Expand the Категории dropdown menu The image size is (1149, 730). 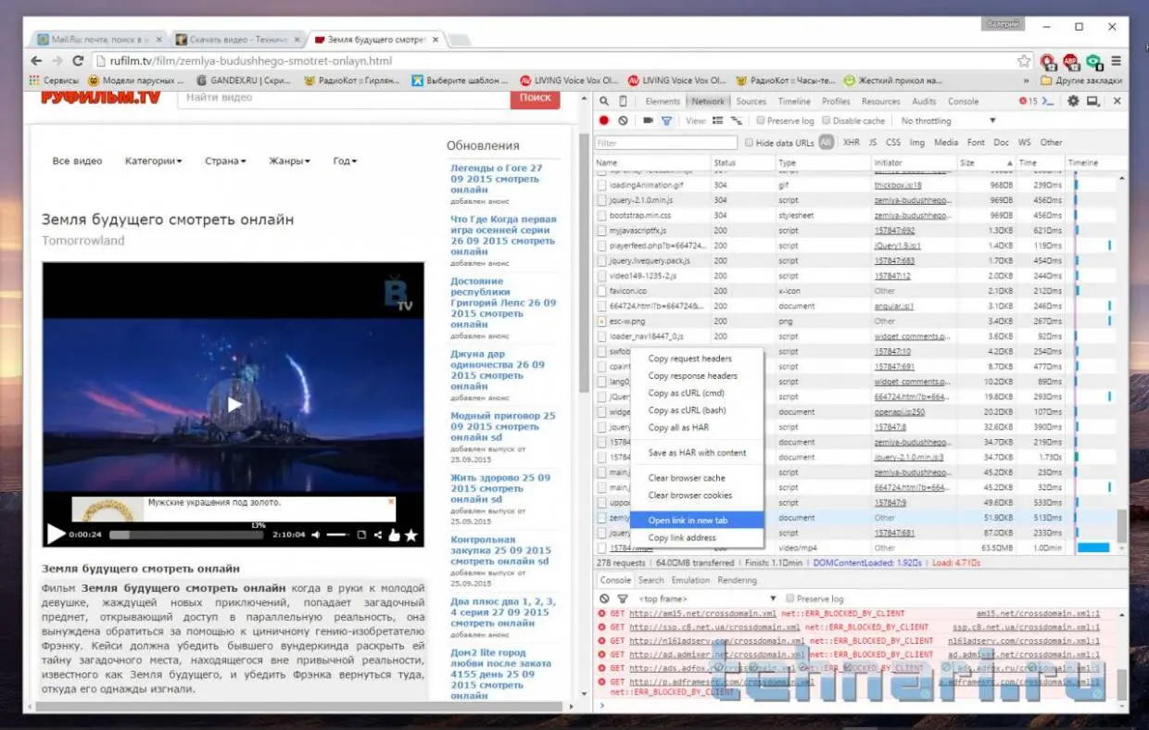click(153, 161)
